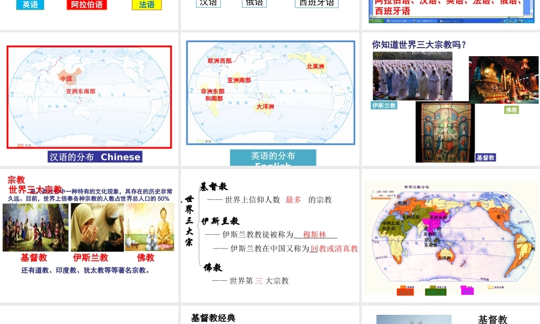540x324 pixels.
Task: Click the green legend swatch on religion map
Action: [x=436, y=292]
